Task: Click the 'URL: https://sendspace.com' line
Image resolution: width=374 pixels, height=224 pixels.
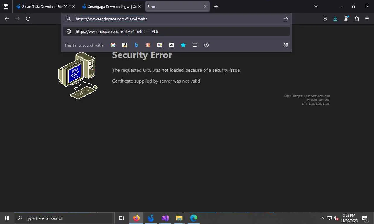Action: coord(307,96)
